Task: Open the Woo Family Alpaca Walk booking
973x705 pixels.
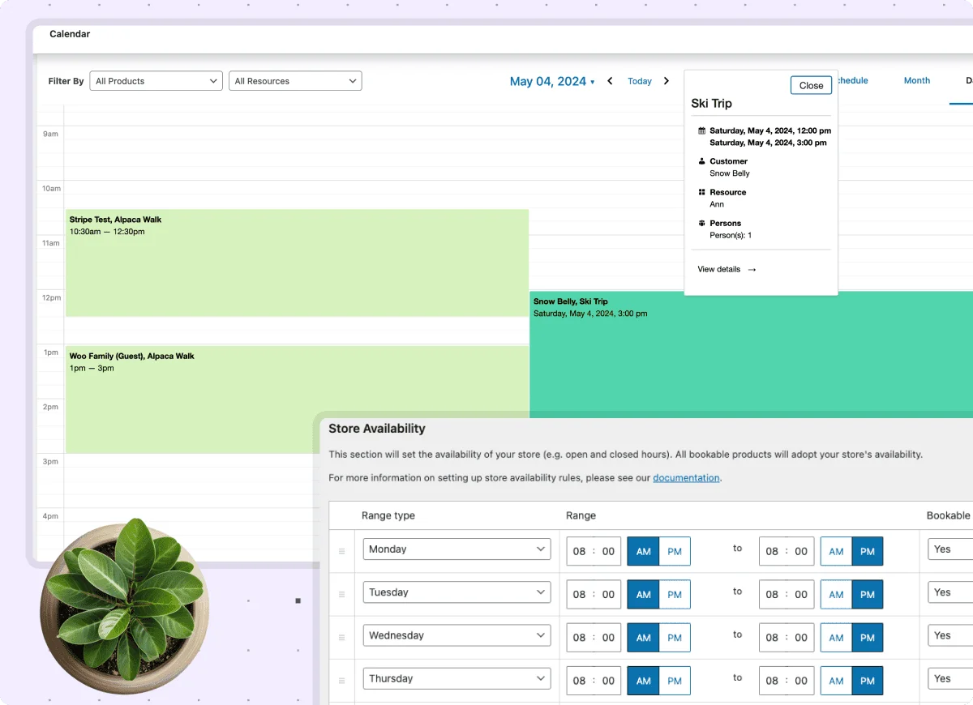Action: click(297, 399)
